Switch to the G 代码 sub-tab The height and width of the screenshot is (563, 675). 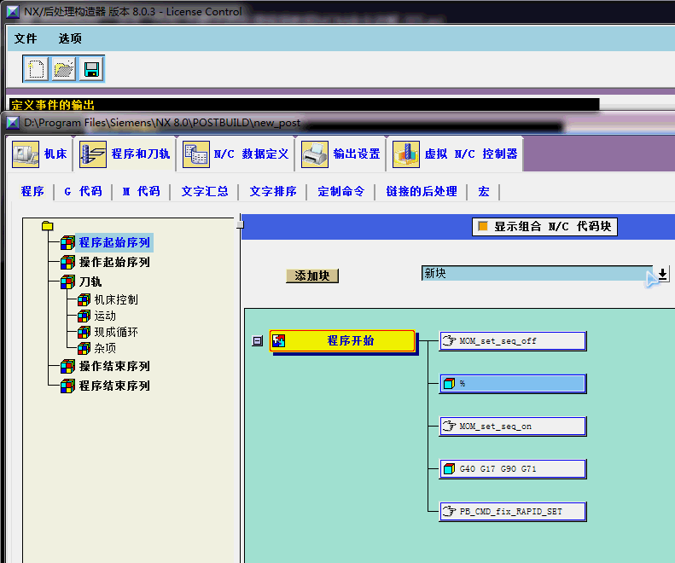pos(83,191)
